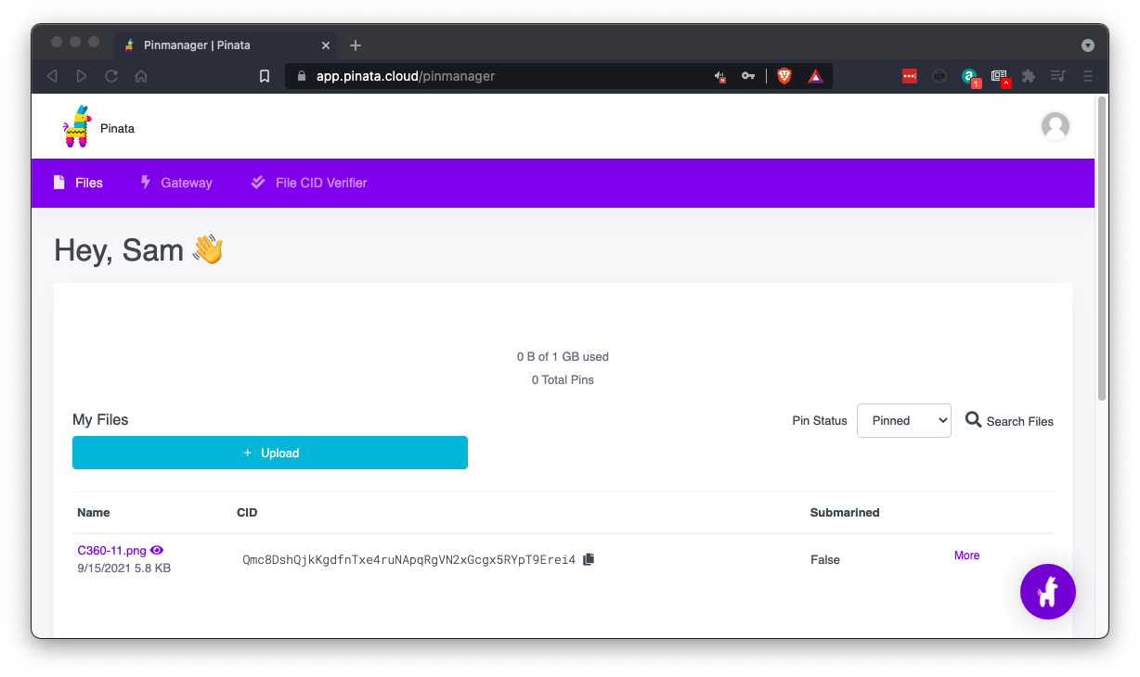Open the File CID Verifier tab
This screenshot has width=1140, height=677.
click(x=309, y=183)
